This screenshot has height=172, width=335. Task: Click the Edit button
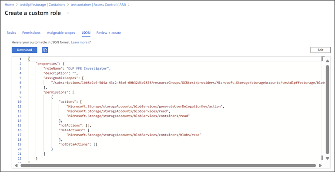pyautogui.click(x=321, y=50)
